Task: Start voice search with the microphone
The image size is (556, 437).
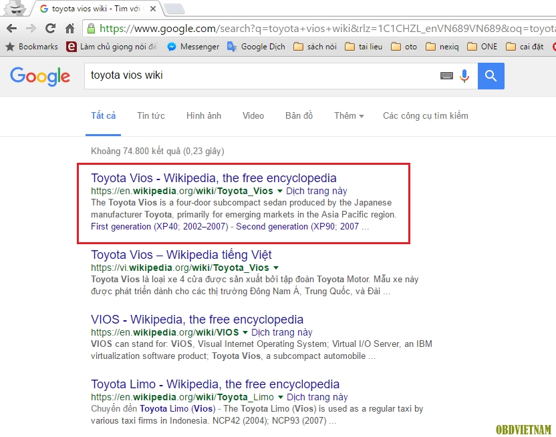Action: point(464,76)
